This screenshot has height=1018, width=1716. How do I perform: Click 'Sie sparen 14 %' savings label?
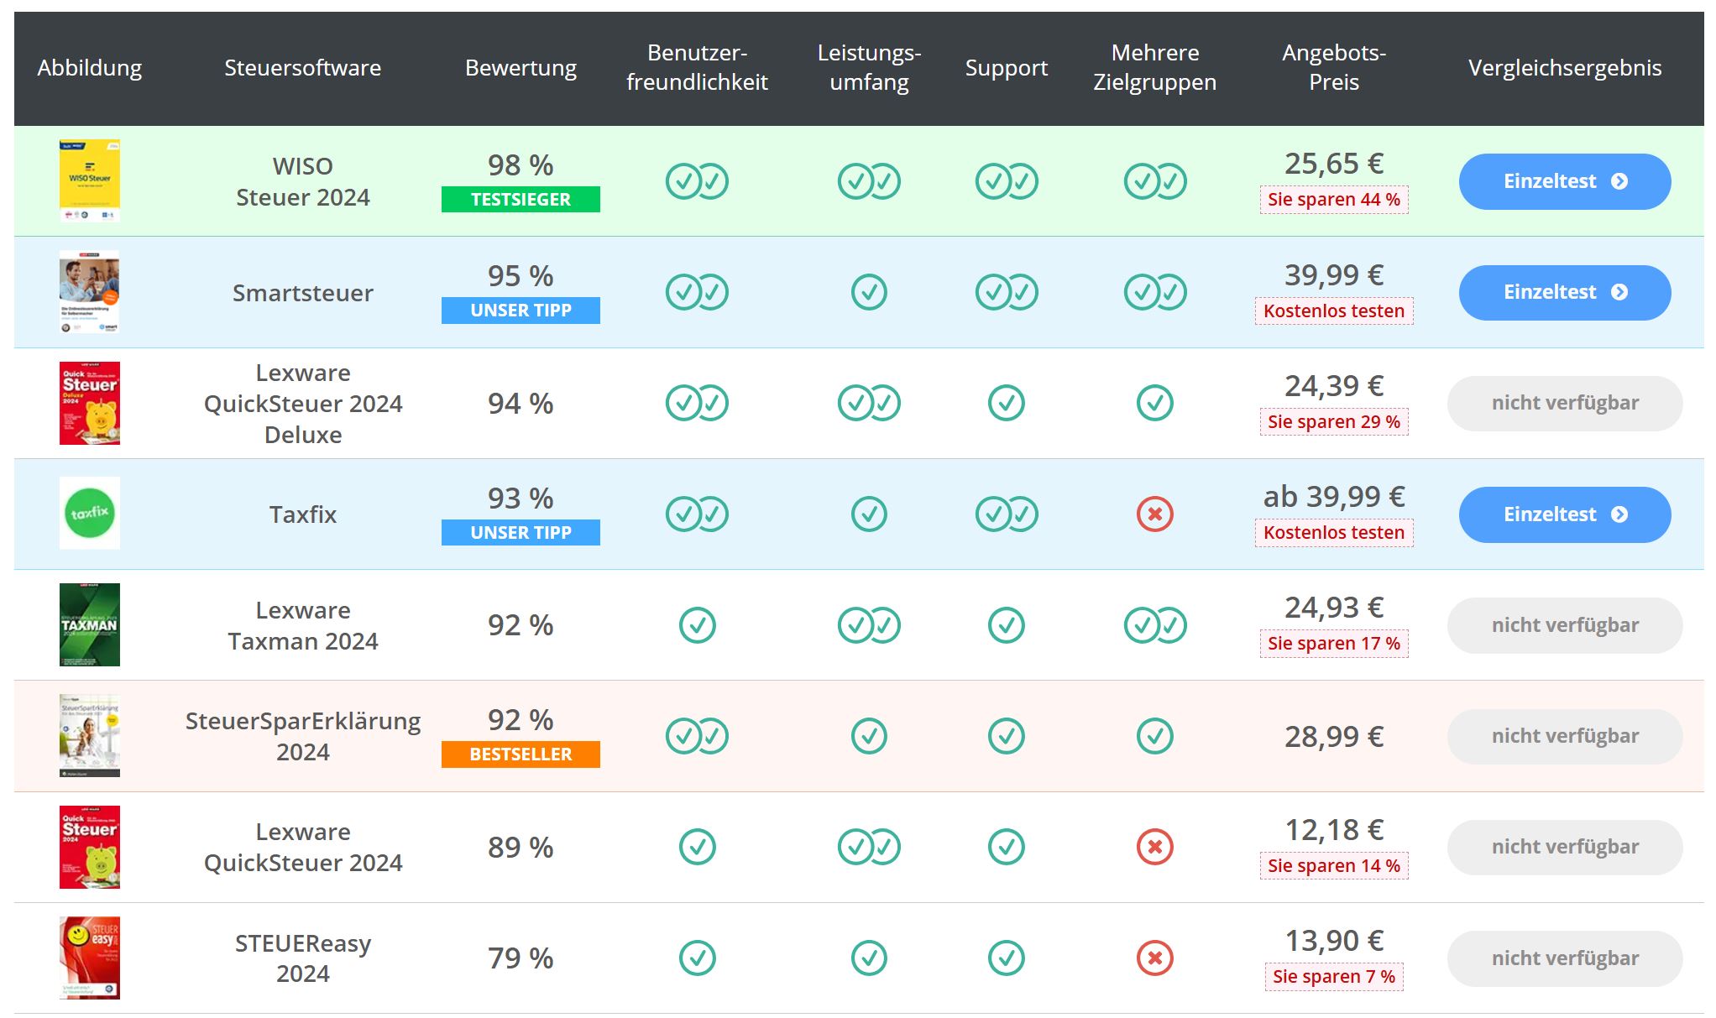tap(1334, 865)
